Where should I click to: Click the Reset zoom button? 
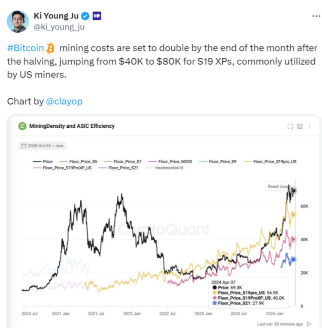point(279,187)
